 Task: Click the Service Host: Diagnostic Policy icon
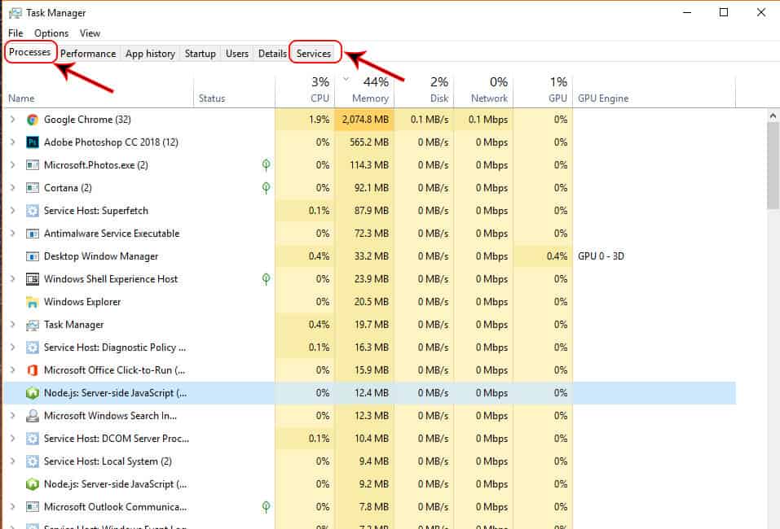point(33,348)
